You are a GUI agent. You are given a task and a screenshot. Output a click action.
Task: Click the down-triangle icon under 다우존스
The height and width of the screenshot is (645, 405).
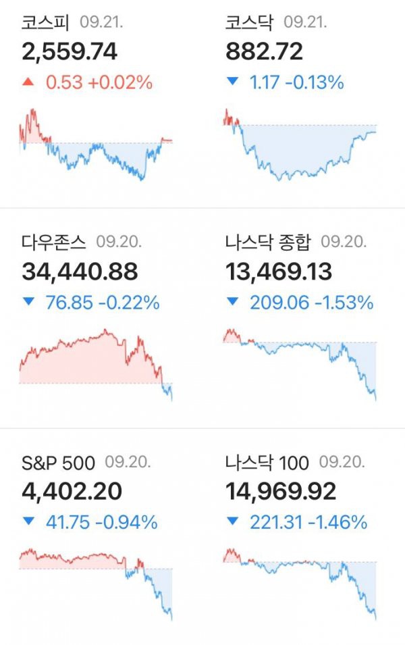pyautogui.click(x=28, y=302)
